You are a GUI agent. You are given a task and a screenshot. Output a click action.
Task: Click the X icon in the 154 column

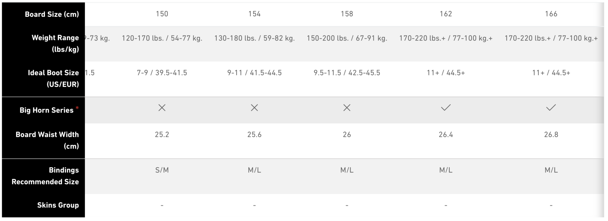point(254,108)
